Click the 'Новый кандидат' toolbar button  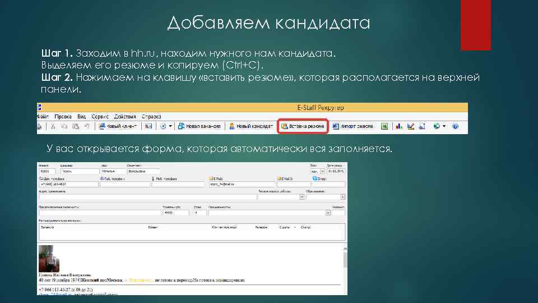click(251, 126)
